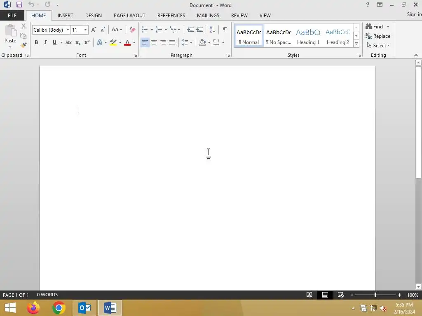The height and width of the screenshot is (316, 422).
Task: Expand the Styles gallery More arrow
Action: click(356, 44)
